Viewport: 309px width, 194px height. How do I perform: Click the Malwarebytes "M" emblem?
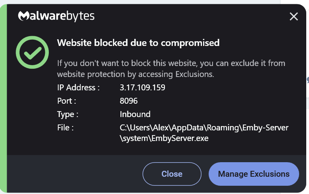(24, 16)
